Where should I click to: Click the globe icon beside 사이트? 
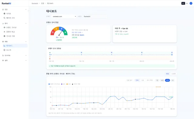[x=5, y=14]
